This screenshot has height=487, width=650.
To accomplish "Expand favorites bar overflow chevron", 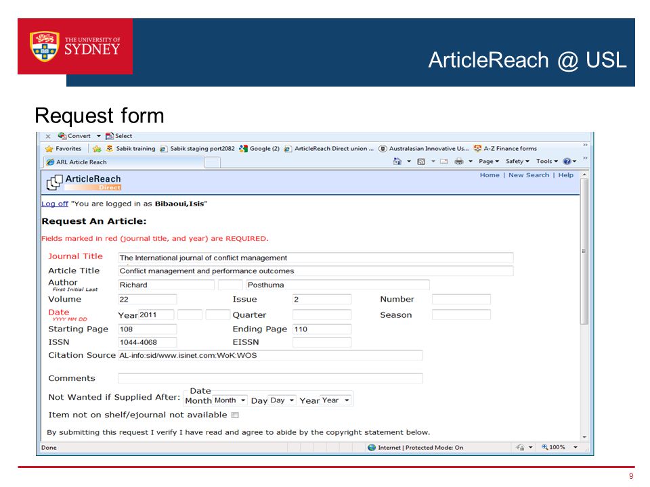I will pos(585,145).
